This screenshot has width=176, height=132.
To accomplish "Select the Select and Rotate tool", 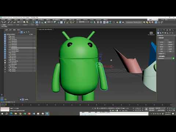I will [40, 22].
